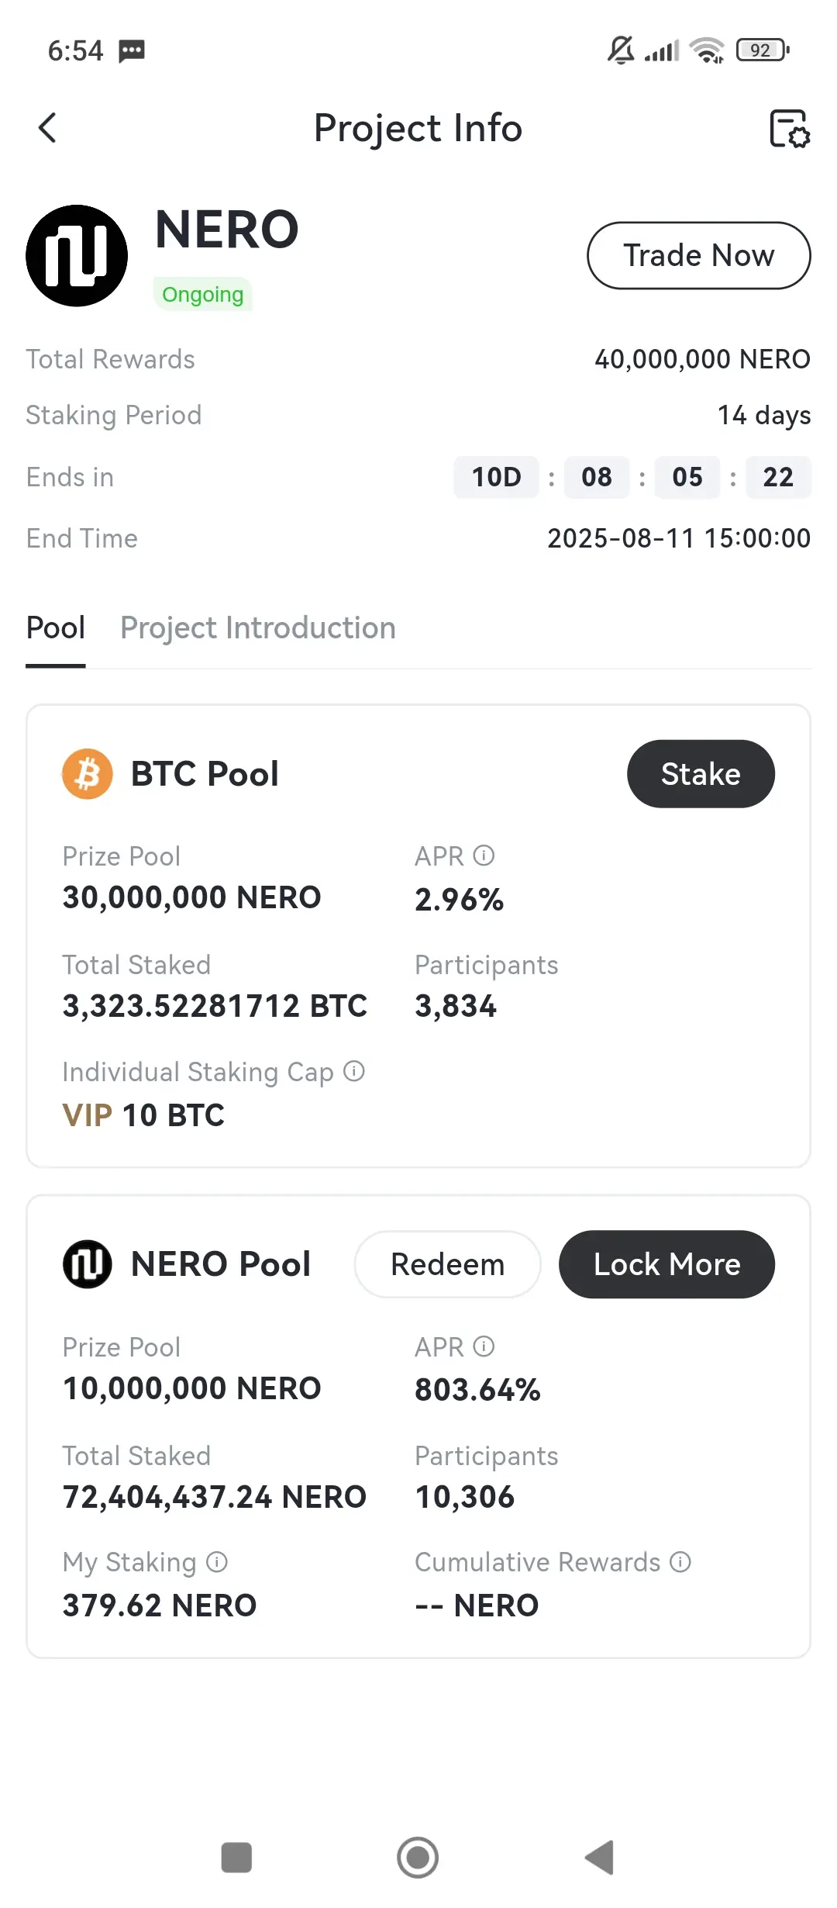Open the BTC Pool APR info icon

484,855
